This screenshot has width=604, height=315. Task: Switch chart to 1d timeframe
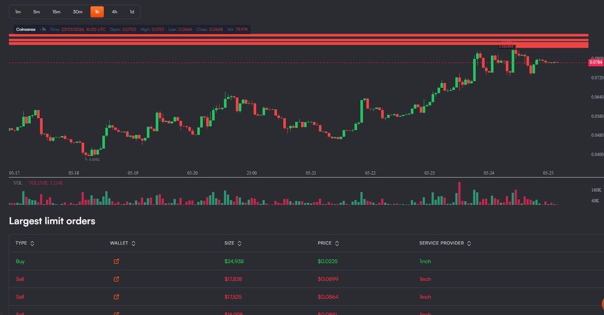pos(132,12)
